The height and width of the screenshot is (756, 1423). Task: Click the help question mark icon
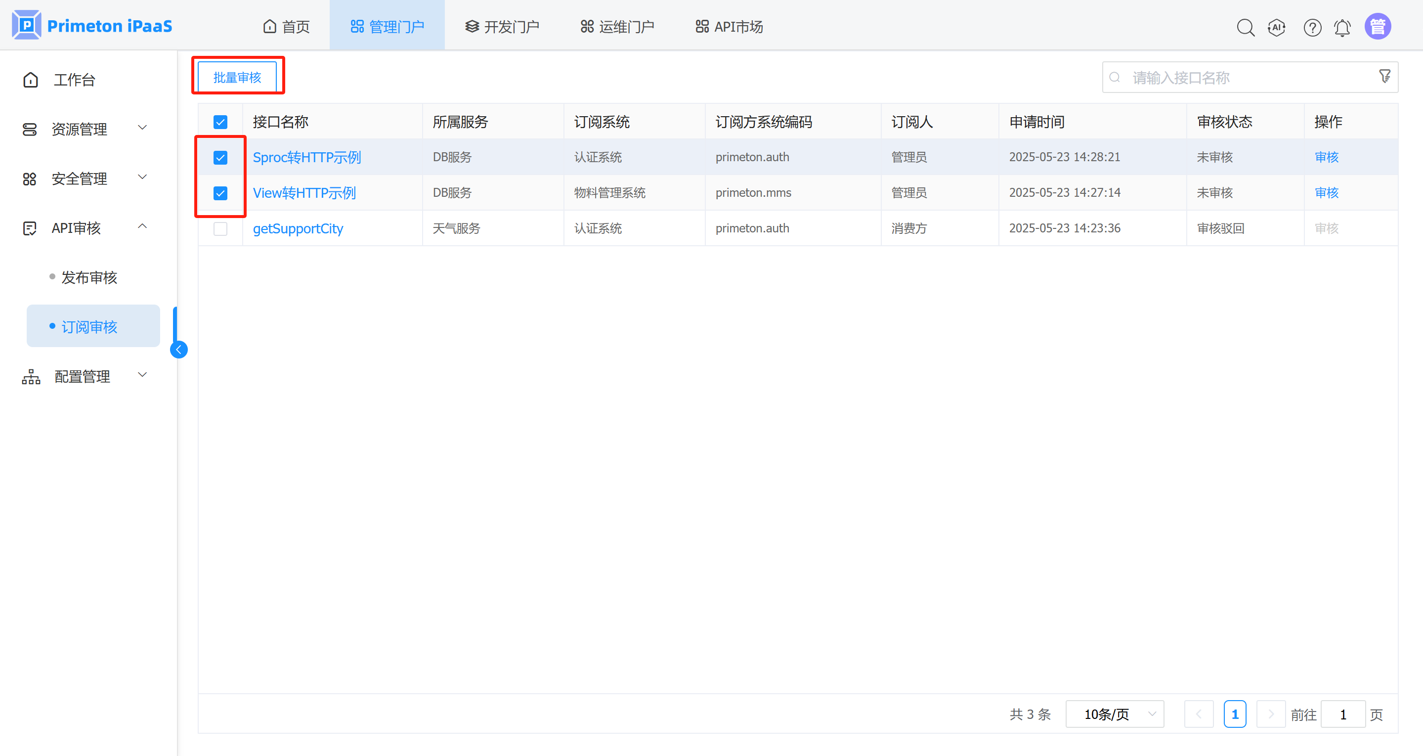coord(1312,27)
